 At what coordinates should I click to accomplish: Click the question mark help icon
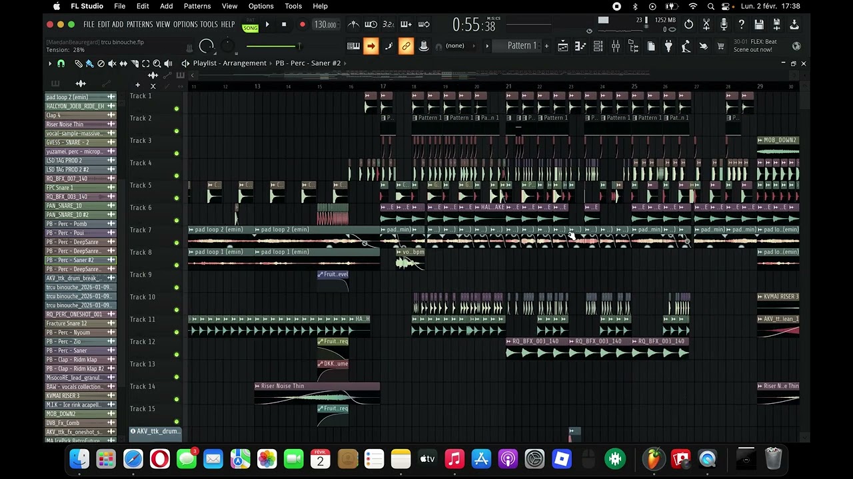pyautogui.click(x=741, y=25)
